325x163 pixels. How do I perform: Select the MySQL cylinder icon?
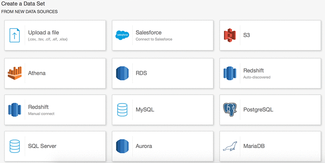122,110
